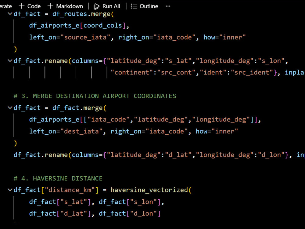Click the function name haversine_vectorized
Viewport: 305px width, 229px height.
pyautogui.click(x=149, y=190)
